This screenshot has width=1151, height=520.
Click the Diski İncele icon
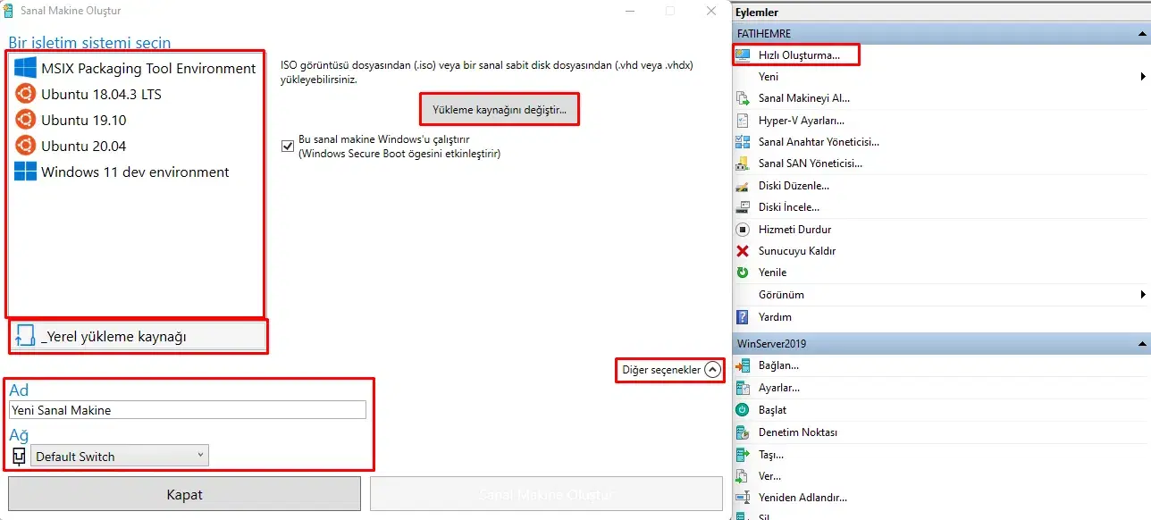click(742, 207)
